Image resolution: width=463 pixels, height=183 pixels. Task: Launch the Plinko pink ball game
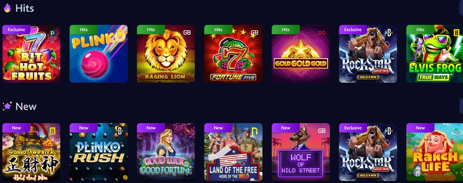[x=98, y=54]
